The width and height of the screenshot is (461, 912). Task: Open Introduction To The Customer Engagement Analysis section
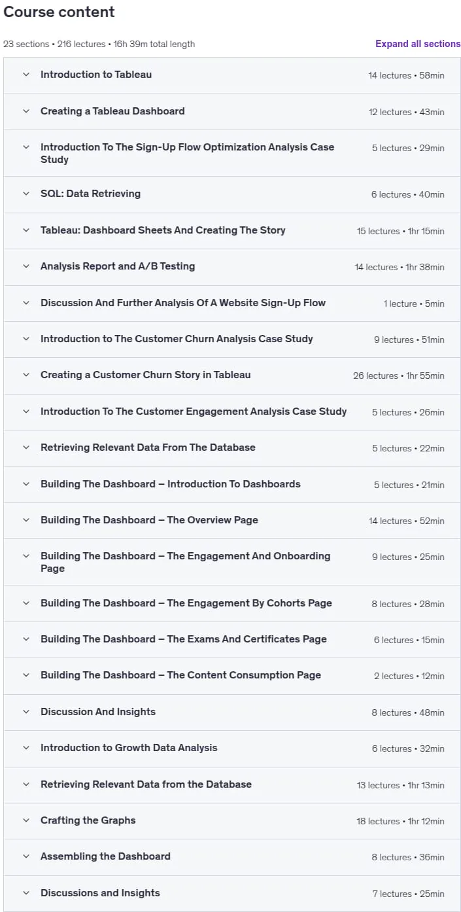[x=232, y=412]
